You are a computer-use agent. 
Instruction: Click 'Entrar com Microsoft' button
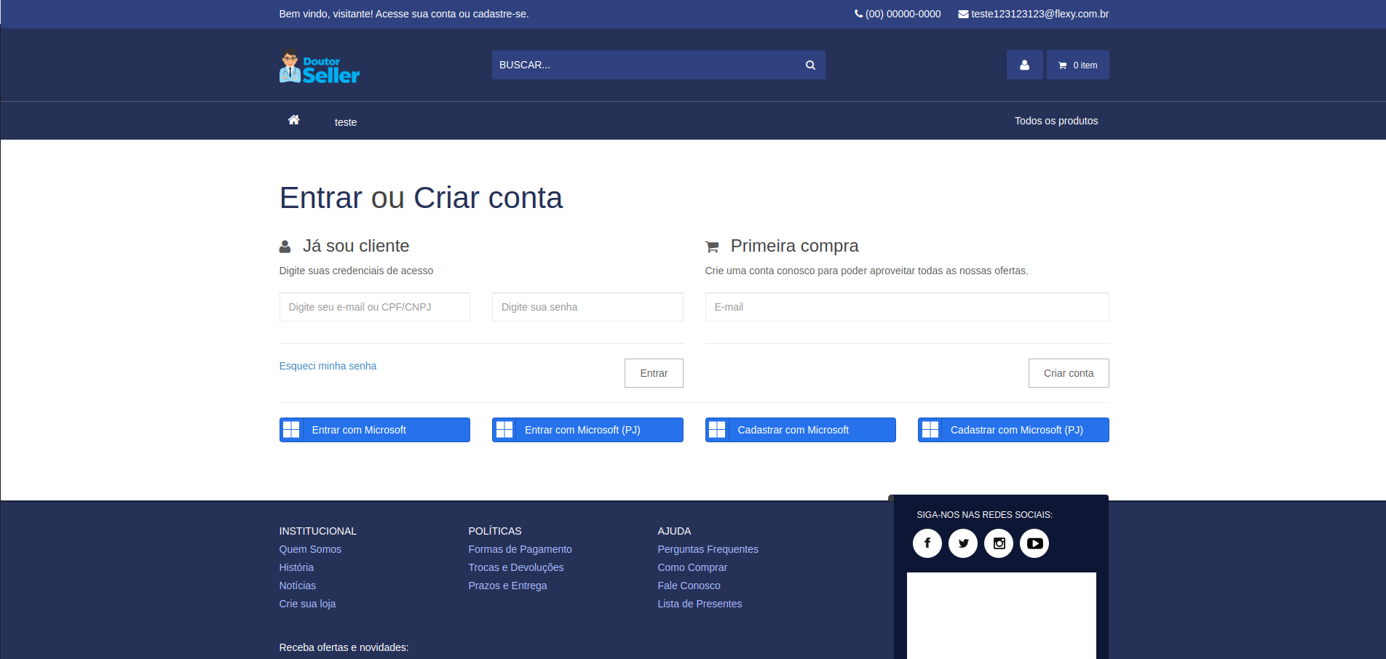[375, 430]
